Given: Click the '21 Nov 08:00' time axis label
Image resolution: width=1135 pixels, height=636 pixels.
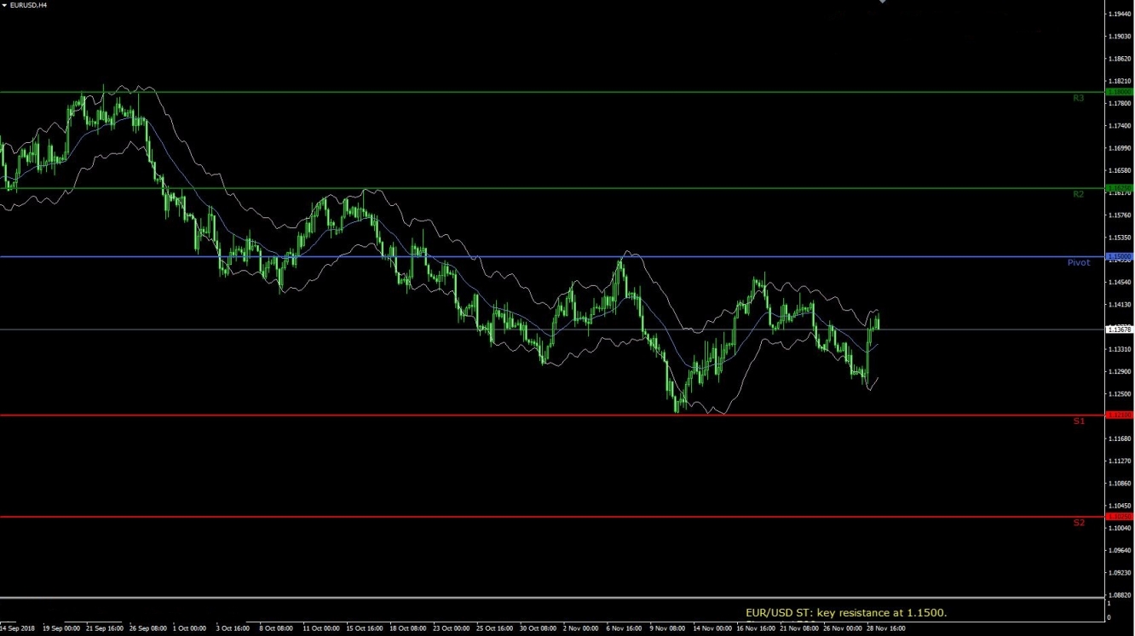Looking at the screenshot, I should [x=800, y=629].
